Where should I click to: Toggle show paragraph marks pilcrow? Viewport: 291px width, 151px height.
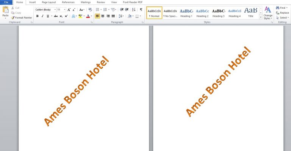point(141,9)
